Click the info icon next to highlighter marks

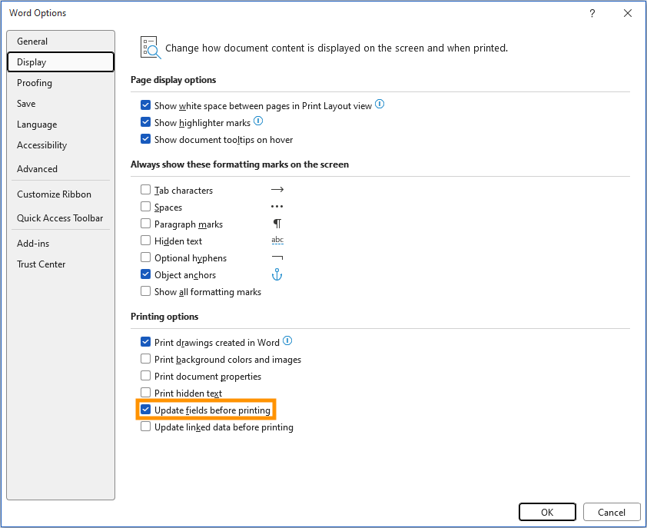coord(258,121)
